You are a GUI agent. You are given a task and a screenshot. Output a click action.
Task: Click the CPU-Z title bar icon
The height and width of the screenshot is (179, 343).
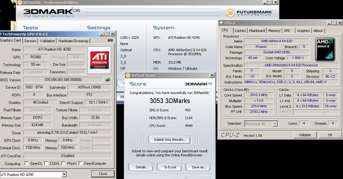[221, 23]
